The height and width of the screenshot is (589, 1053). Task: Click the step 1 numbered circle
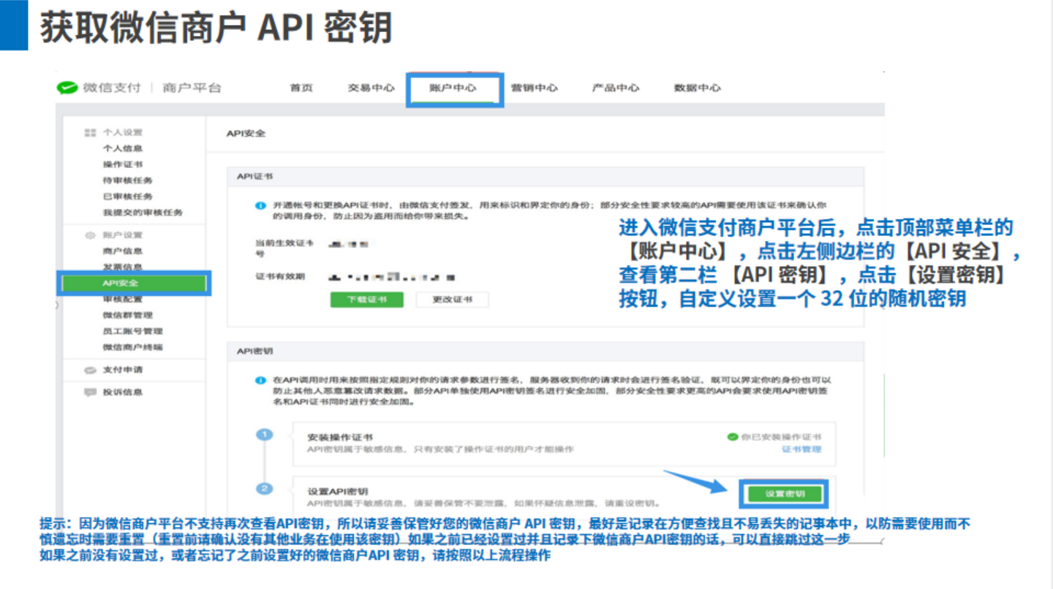tap(264, 435)
